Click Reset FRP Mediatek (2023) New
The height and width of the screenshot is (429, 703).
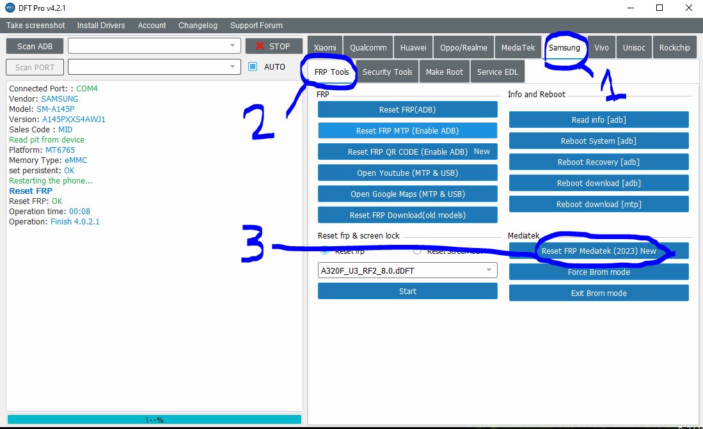point(599,251)
